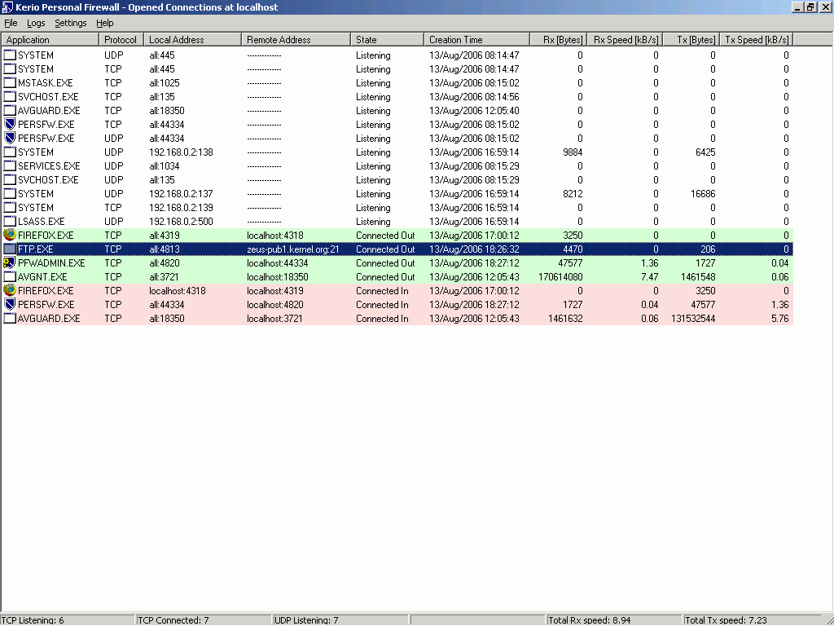Sort by Application column header
This screenshot has width=834, height=626.
[50, 39]
